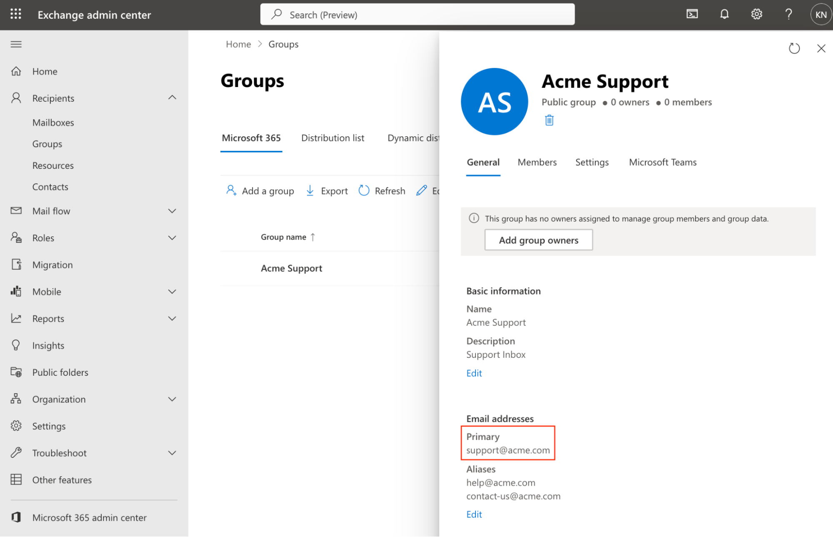
Task: Open Resources under Recipients
Action: (x=53, y=165)
